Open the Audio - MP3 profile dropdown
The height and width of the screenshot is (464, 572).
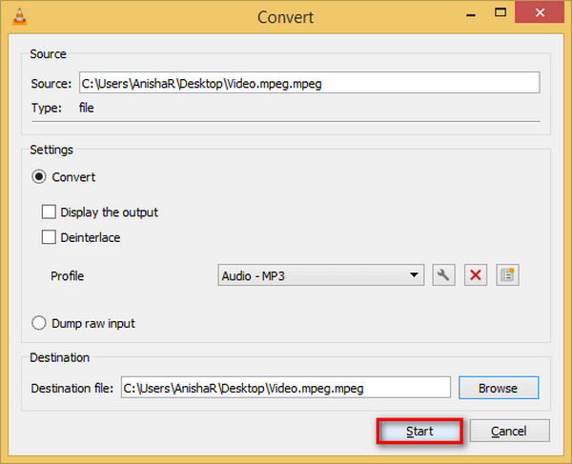(x=320, y=275)
